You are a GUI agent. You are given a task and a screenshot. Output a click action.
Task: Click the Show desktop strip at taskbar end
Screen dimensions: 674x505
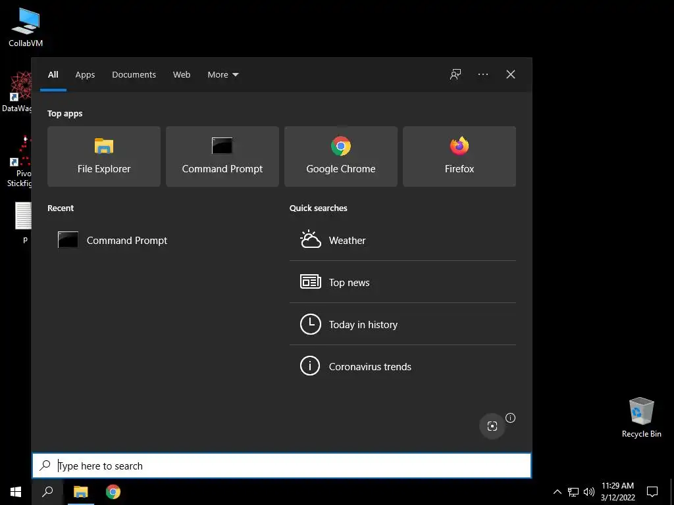[672, 492]
